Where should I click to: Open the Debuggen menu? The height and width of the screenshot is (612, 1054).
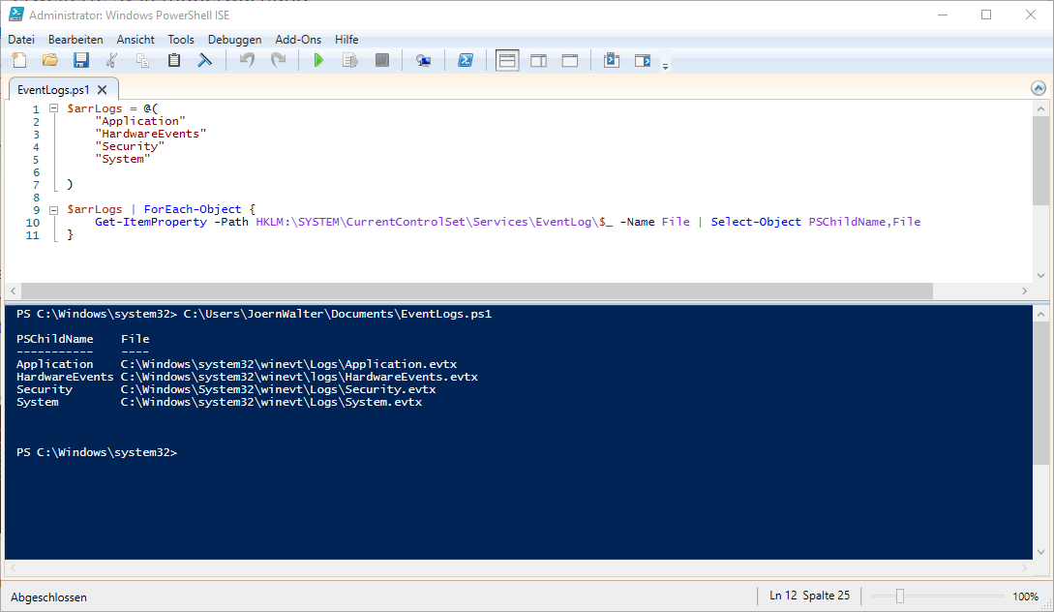click(x=234, y=40)
